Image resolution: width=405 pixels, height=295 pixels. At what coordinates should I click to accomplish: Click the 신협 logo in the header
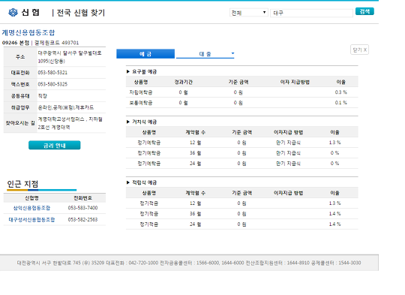(24, 12)
